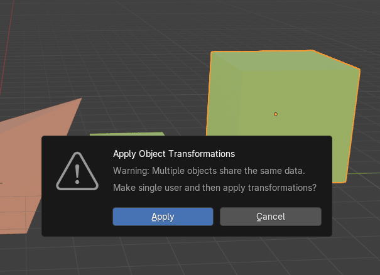
Task: Select the small green plane above the dialog
Action: [x=126, y=134]
